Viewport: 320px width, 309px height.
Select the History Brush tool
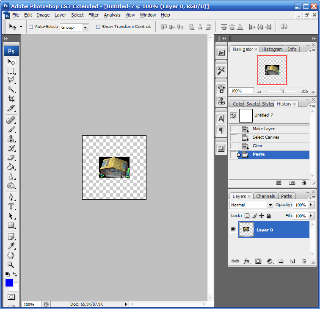11,148
